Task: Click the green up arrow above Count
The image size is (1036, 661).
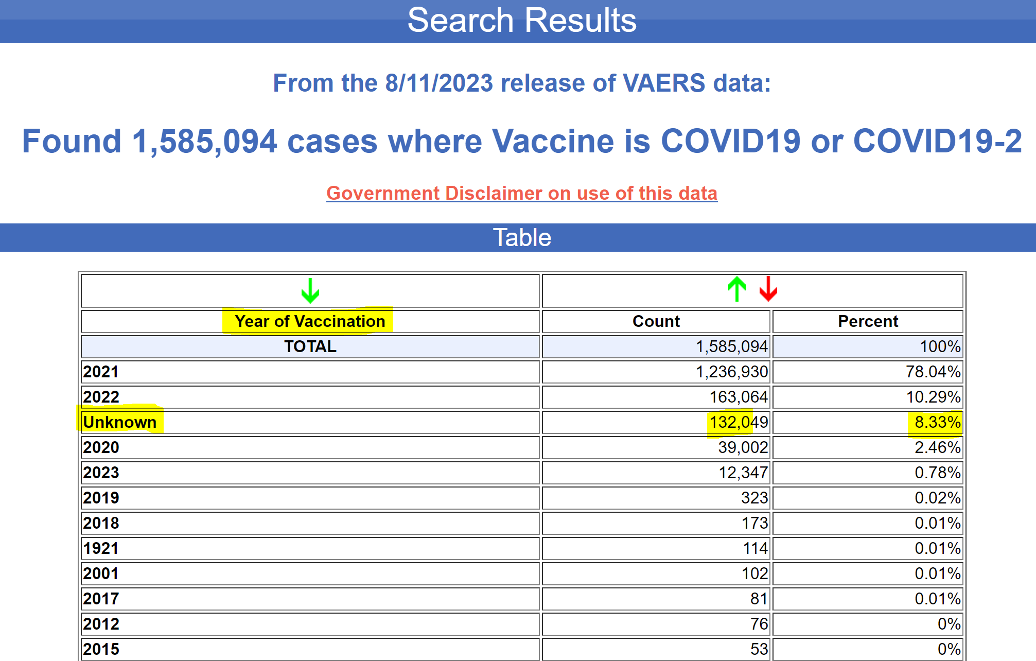Action: click(x=737, y=289)
